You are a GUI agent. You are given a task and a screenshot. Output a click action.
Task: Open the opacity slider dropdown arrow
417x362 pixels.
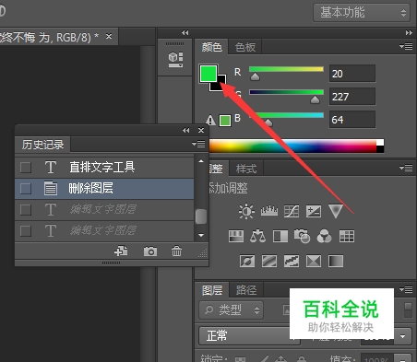click(402, 336)
